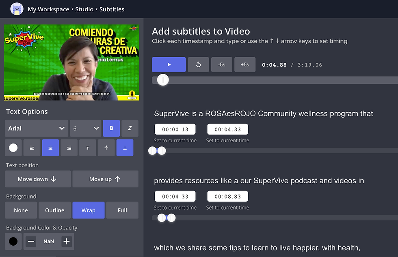This screenshot has width=398, height=257.
Task: Toggle bold text formatting
Action: pos(111,128)
